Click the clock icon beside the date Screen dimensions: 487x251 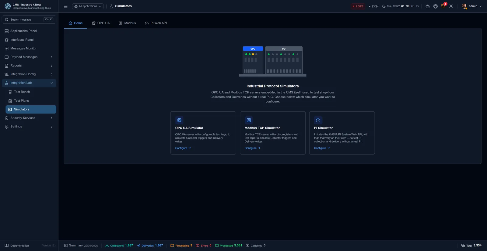tap(384, 6)
